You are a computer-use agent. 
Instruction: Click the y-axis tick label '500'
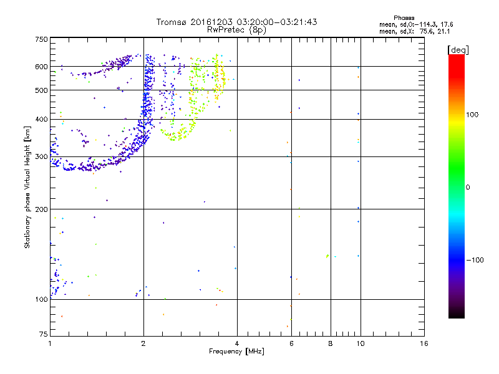coord(41,90)
